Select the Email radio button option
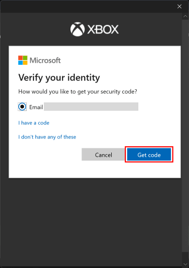Image resolution: width=189 pixels, height=268 pixels. pos(22,107)
